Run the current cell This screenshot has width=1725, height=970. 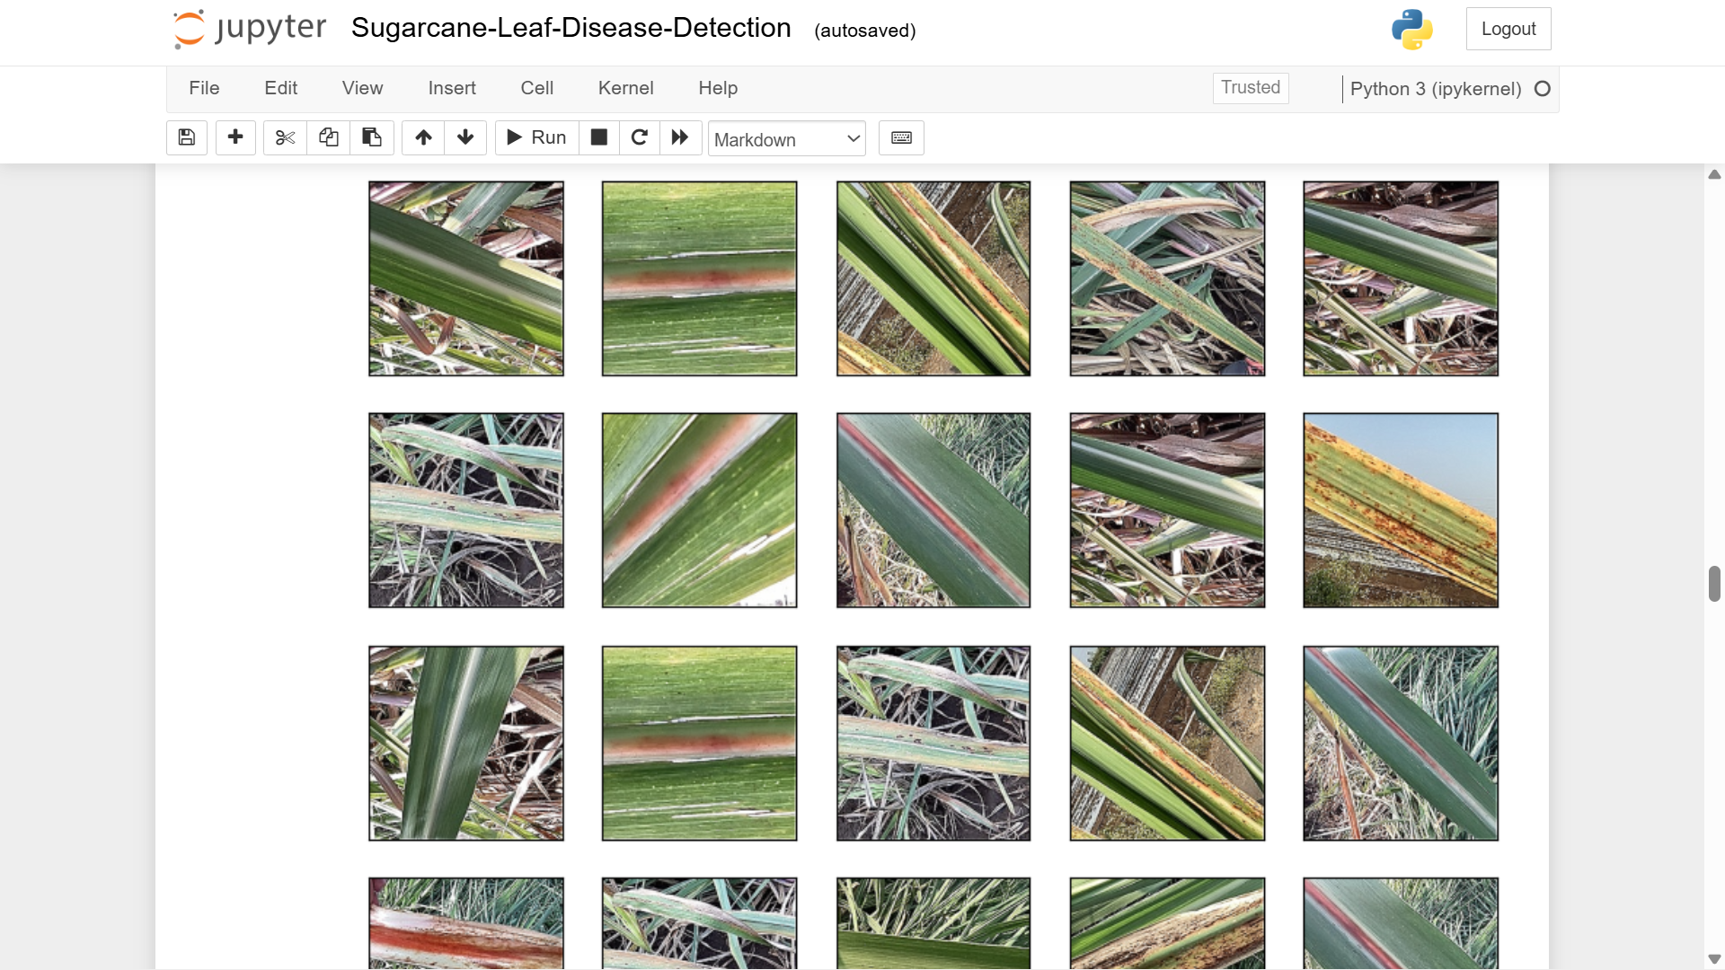click(536, 137)
